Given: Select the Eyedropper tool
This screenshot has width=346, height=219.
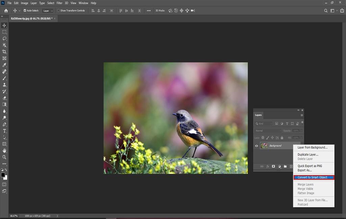Looking at the screenshot, I should [4, 65].
